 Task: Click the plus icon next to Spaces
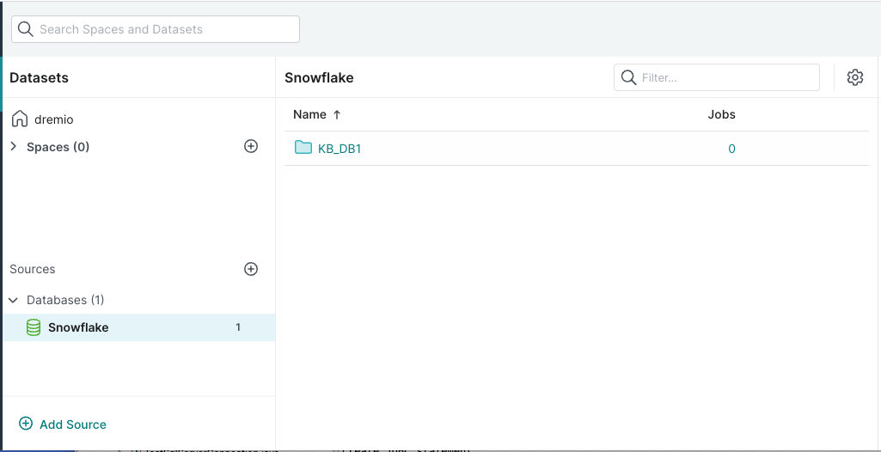pyautogui.click(x=251, y=147)
